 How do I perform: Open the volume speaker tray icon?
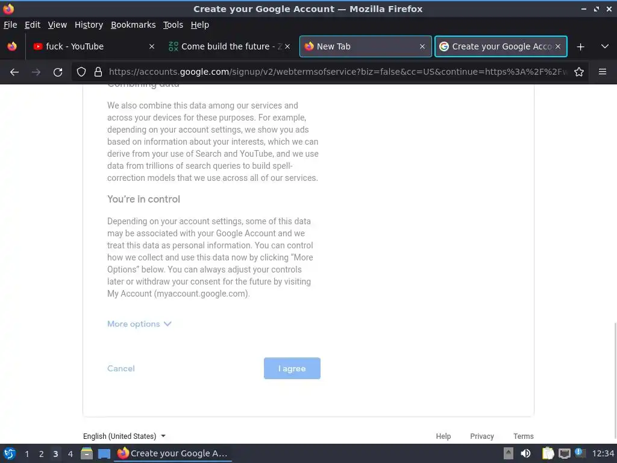pos(525,453)
